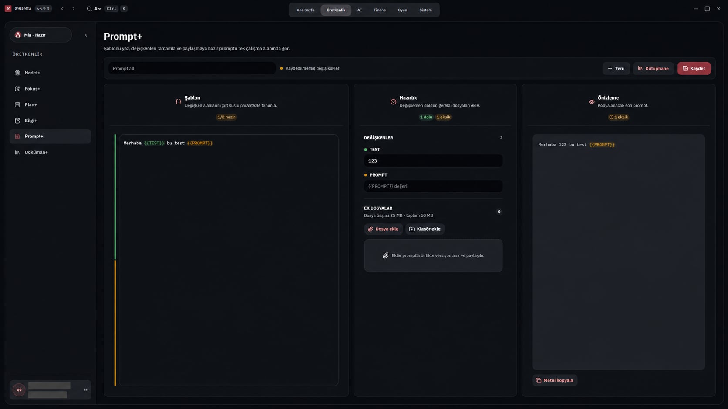
Task: Open Plan+ in the sidebar
Action: pos(50,104)
